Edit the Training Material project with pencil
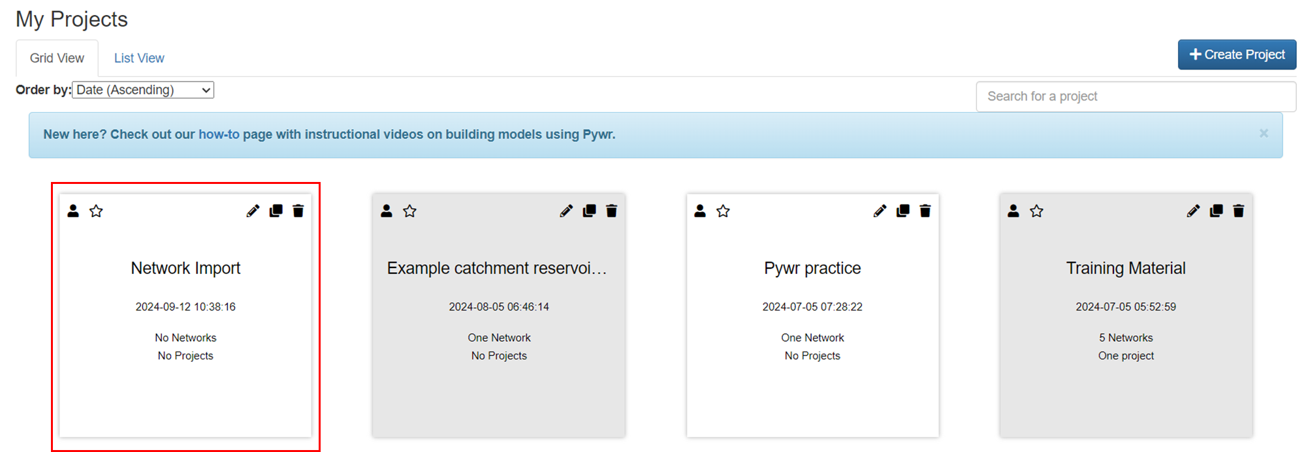The width and height of the screenshot is (1306, 452). pos(1193,211)
